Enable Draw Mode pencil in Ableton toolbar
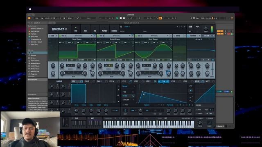 pyautogui.click(x=191, y=18)
